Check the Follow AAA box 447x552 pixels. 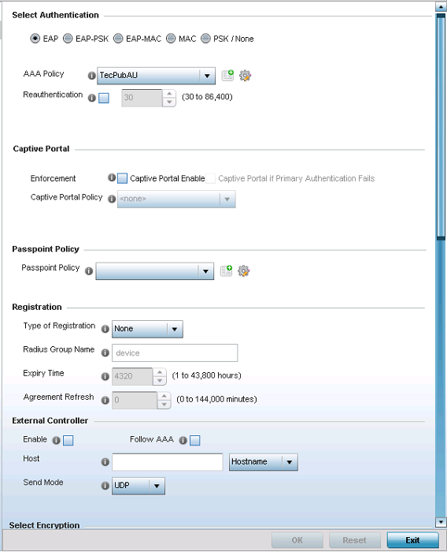pyautogui.click(x=195, y=440)
